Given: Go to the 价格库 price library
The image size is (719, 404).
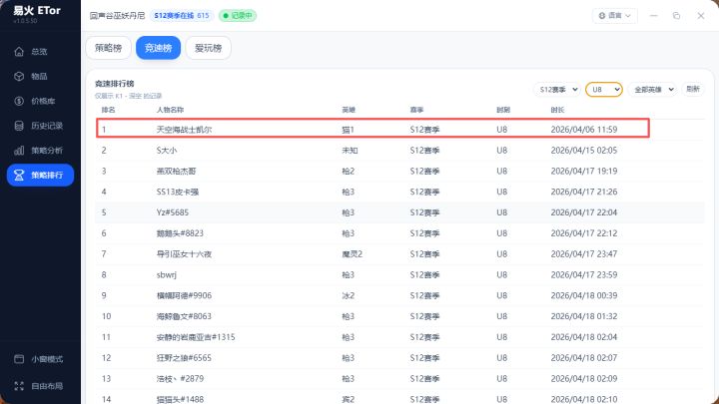Looking at the screenshot, I should [x=40, y=101].
